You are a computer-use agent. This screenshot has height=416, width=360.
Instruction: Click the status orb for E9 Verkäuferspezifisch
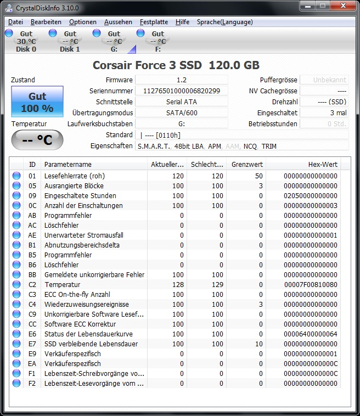coord(16,353)
